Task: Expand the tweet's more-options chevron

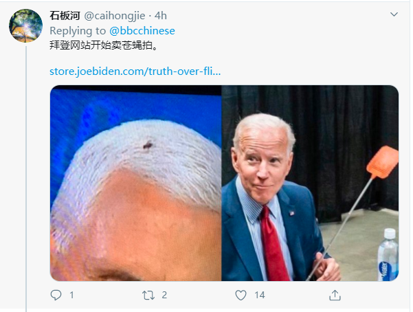Action: point(394,14)
